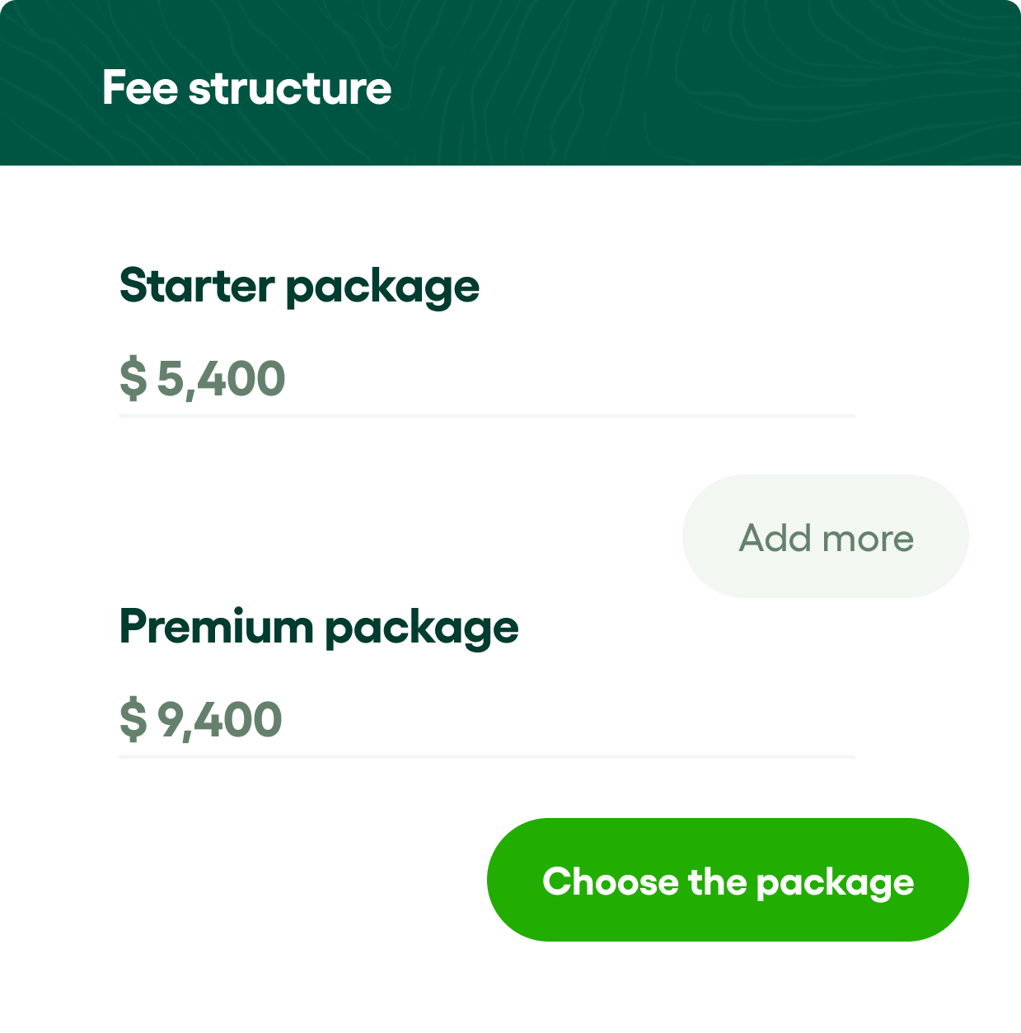The height and width of the screenshot is (1033, 1021).
Task: Click the underline below the Premium price
Action: pyautogui.click(x=486, y=758)
